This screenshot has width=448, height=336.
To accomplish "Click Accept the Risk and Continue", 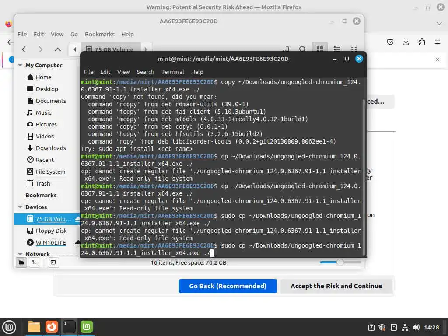I will point(336,286).
